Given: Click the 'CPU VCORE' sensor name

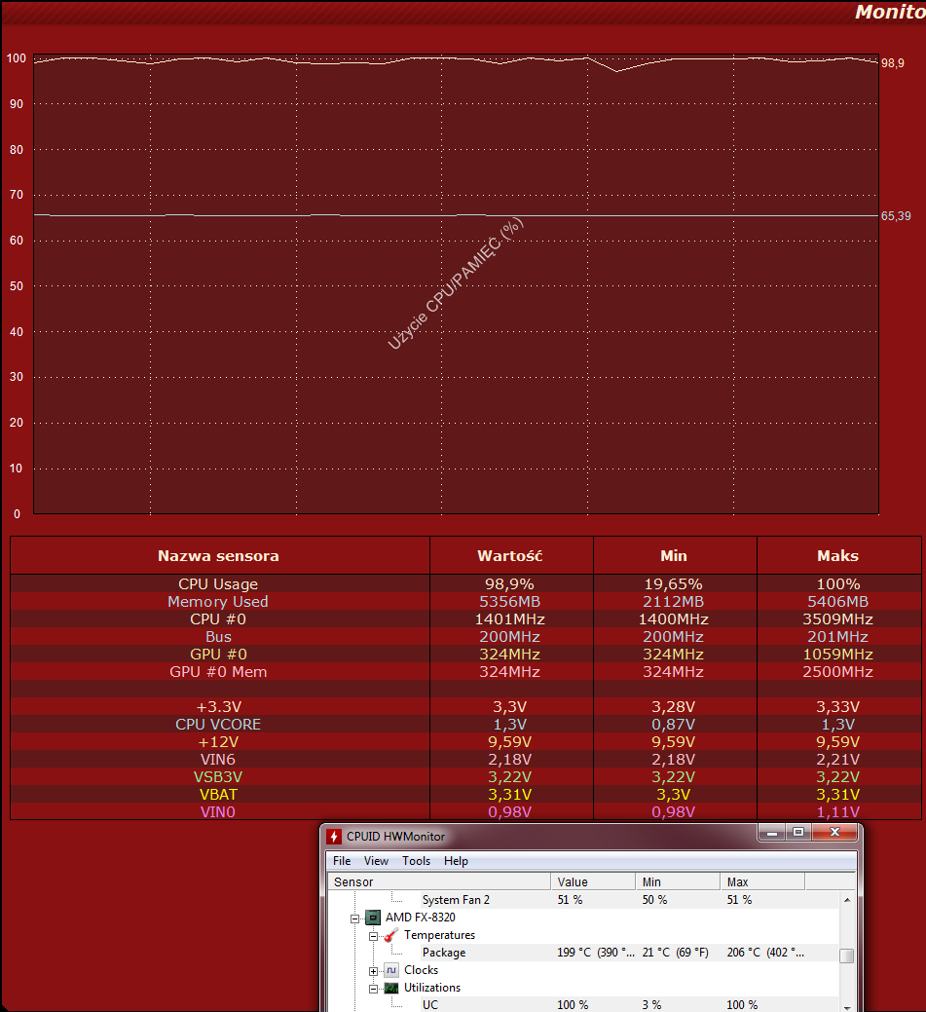Looking at the screenshot, I should click(x=218, y=724).
